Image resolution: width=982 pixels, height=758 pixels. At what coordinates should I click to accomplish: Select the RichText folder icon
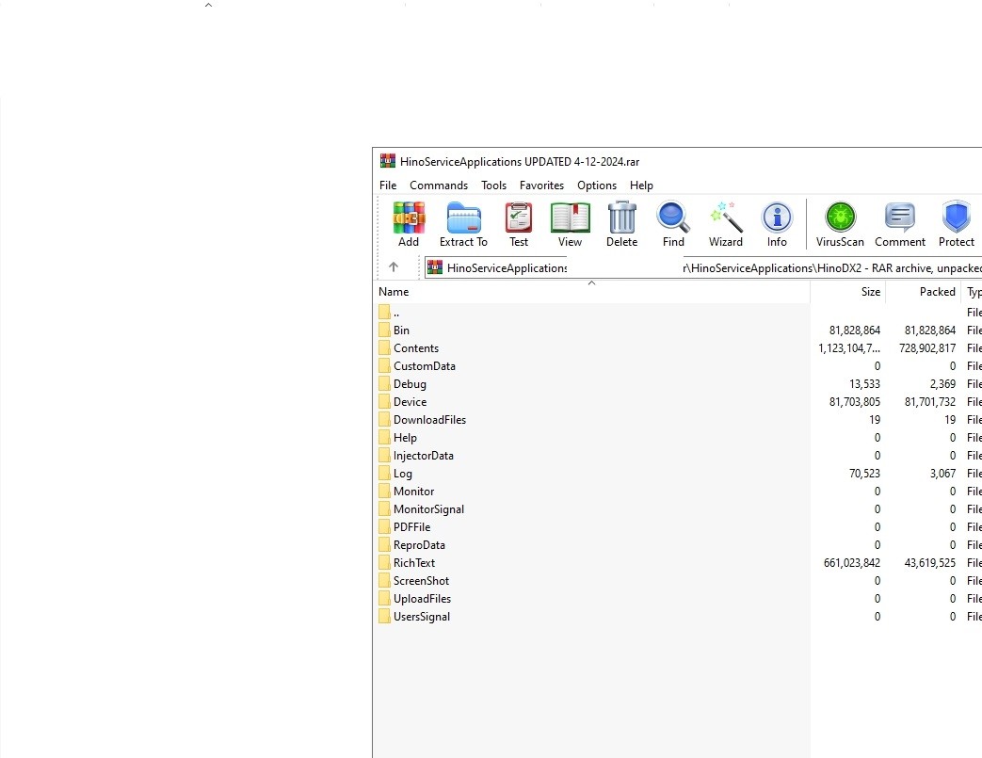384,562
